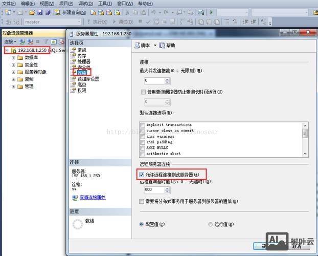Screen dimensions: 318x256
Task: Click up arrow of 远程查询超时值 spinner
Action: (167, 188)
